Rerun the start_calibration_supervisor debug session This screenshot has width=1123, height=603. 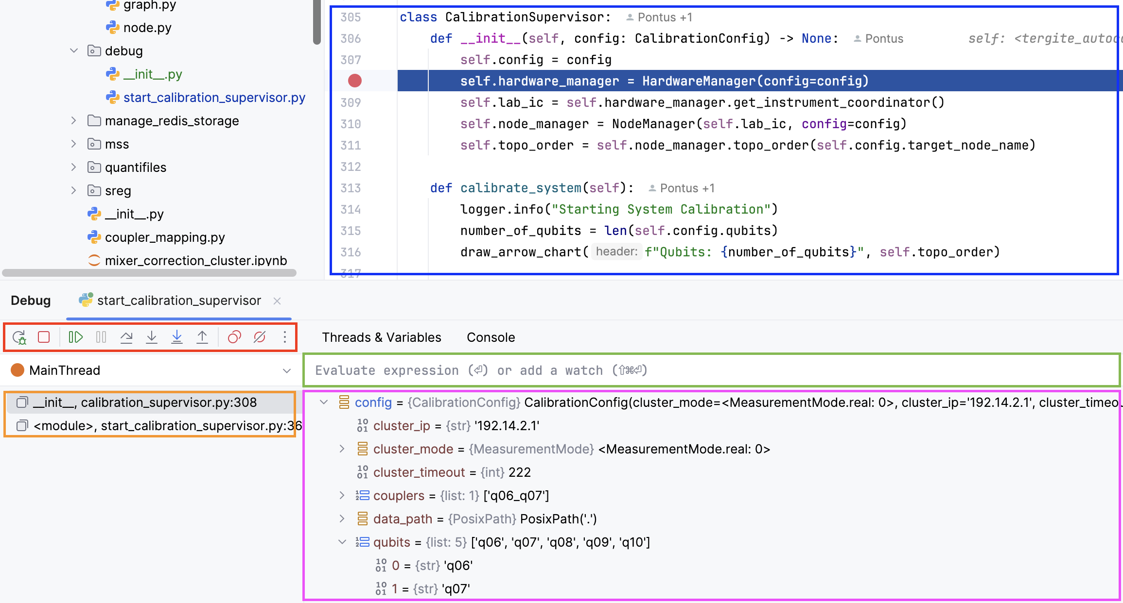[x=19, y=337]
